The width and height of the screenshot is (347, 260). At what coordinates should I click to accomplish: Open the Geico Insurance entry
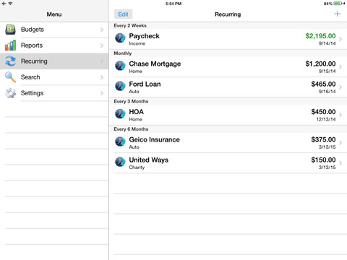(x=228, y=142)
